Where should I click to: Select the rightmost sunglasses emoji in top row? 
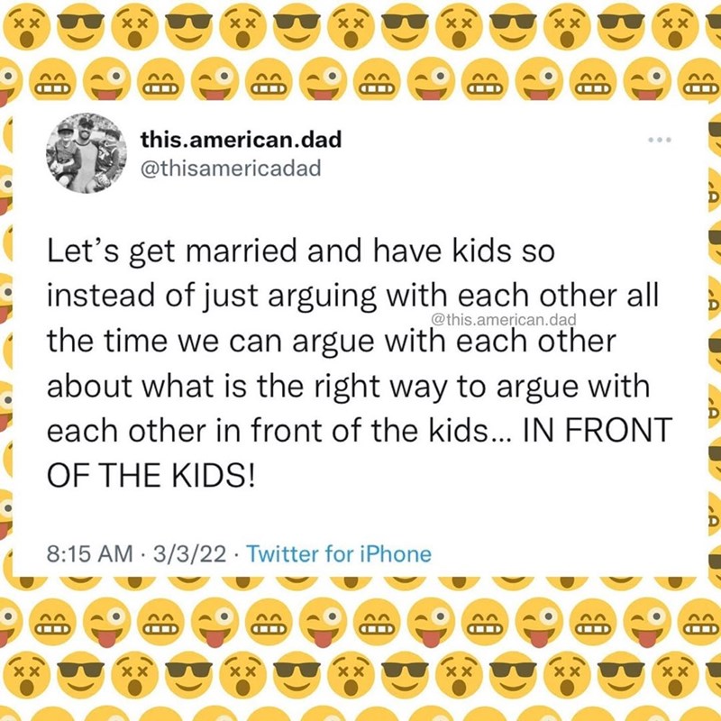coord(624,27)
